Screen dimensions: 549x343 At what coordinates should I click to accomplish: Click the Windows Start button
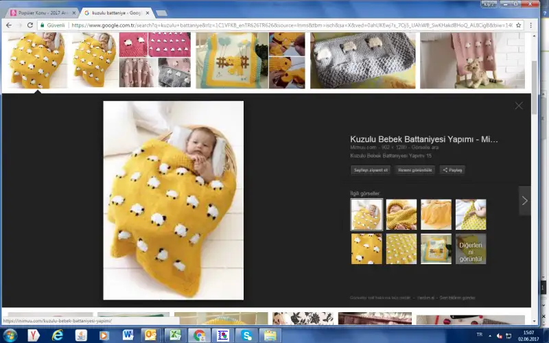(x=10, y=335)
